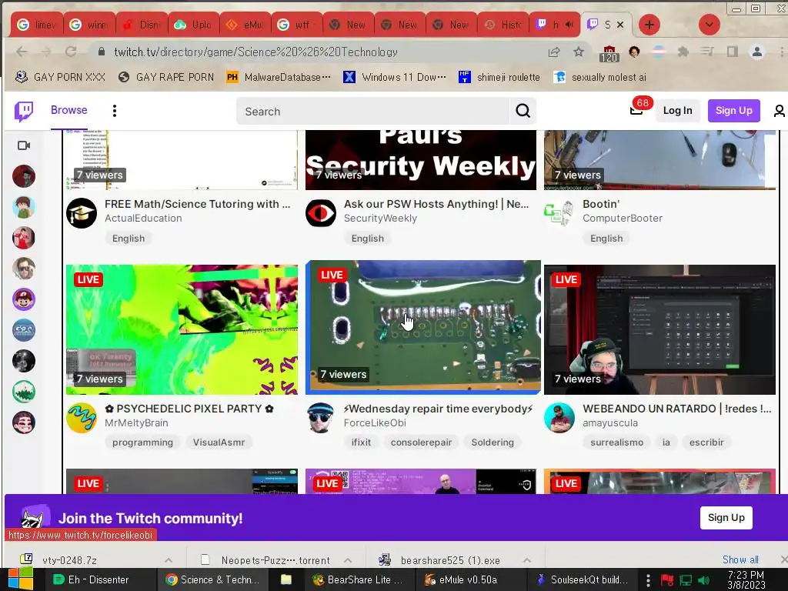Viewport: 788px width, 591px height.
Task: Switch to the Uplo browser tab
Action: (x=193, y=25)
